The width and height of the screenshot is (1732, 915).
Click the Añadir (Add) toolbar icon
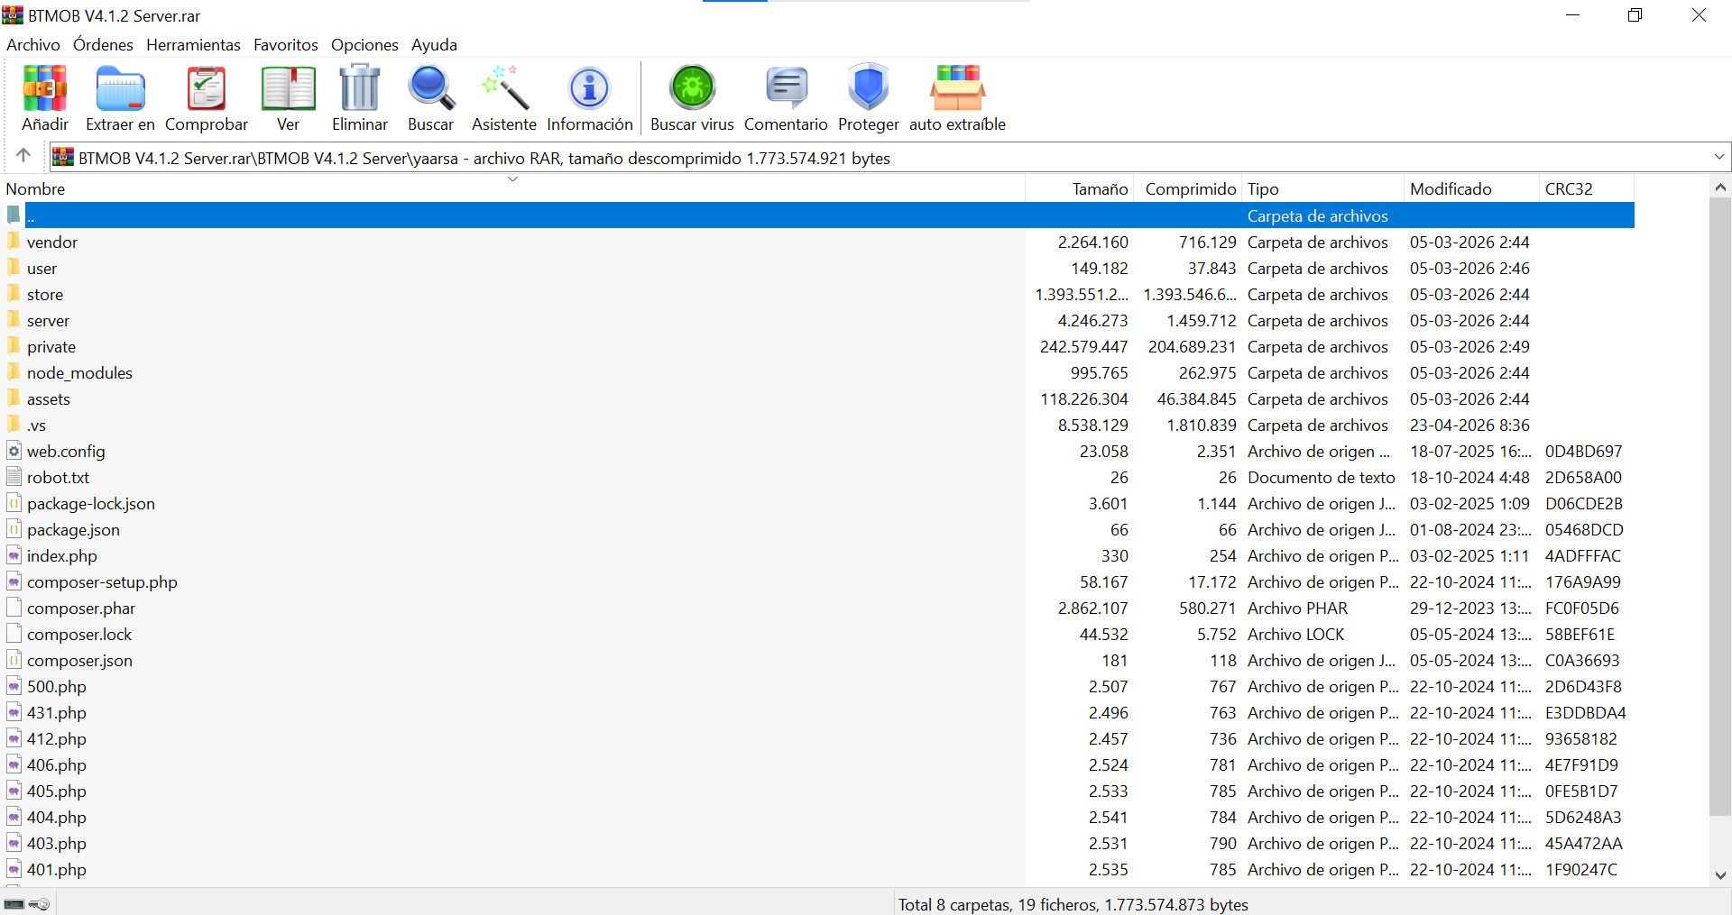(x=45, y=88)
